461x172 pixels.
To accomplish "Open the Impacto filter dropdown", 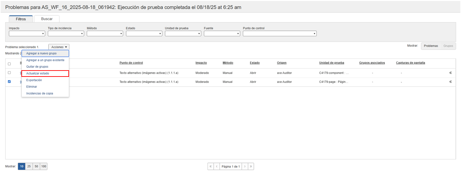I will tap(27, 34).
